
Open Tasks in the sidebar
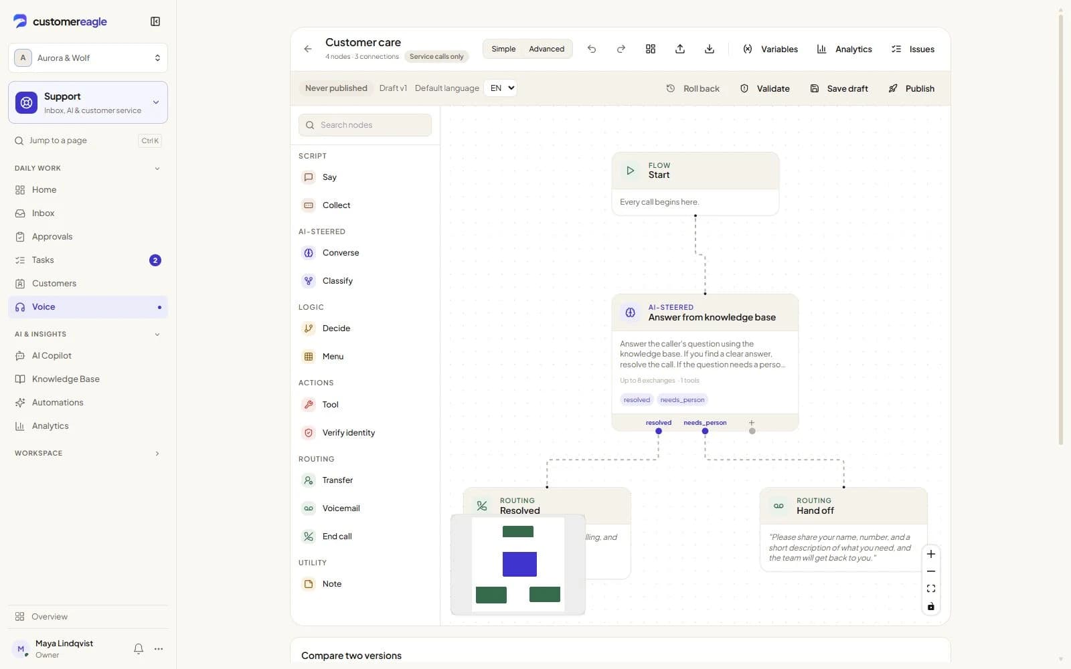point(88,260)
